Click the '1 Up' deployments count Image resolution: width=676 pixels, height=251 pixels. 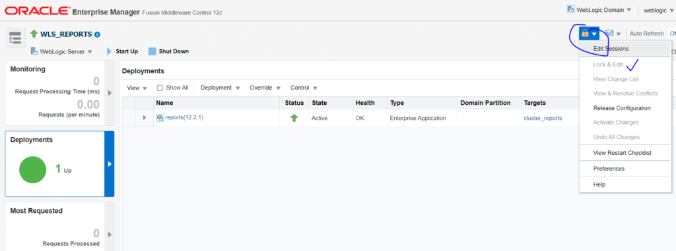(63, 169)
